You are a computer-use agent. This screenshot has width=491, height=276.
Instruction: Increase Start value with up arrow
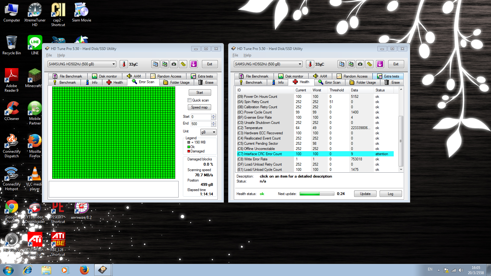point(214,115)
